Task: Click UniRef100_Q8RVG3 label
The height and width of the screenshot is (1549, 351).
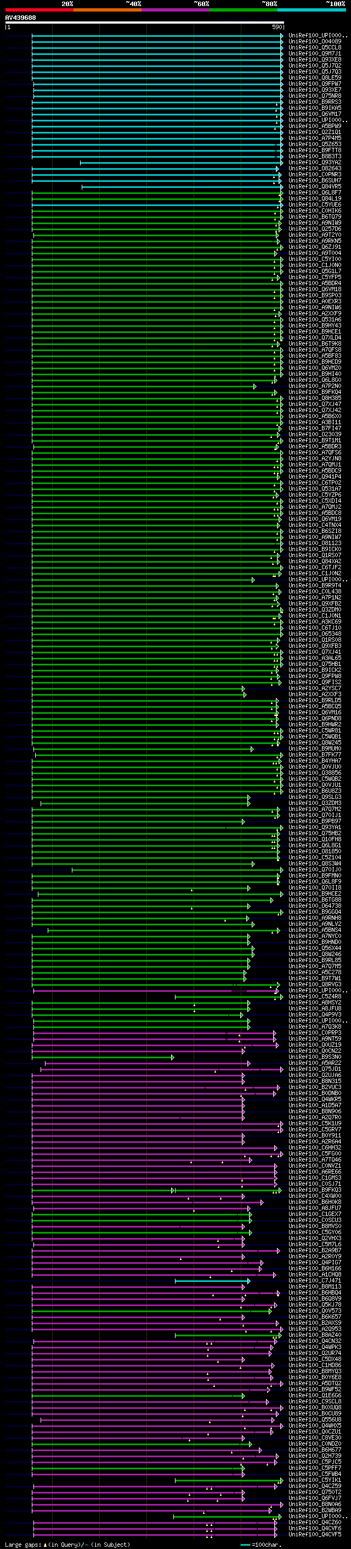Action: pyautogui.click(x=315, y=984)
